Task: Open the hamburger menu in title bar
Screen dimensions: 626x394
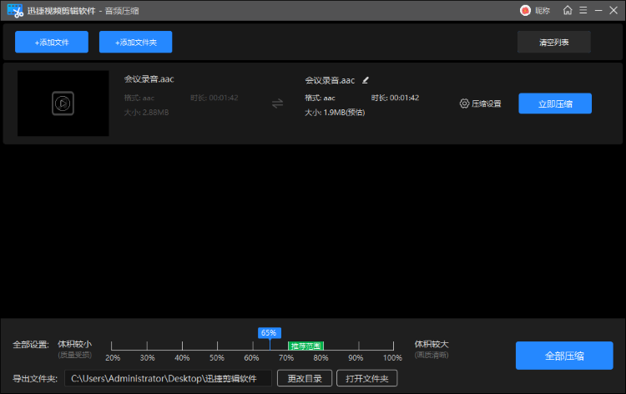Action: (583, 10)
